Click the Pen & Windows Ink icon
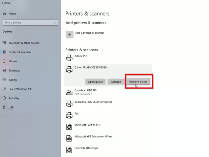Image resolution: width=209 pixels, height=157 pixels. point(4,89)
